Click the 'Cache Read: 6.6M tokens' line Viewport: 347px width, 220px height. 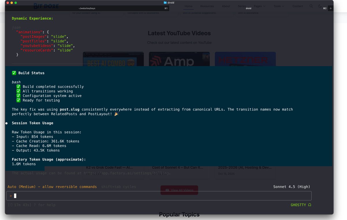pyautogui.click(x=39, y=146)
